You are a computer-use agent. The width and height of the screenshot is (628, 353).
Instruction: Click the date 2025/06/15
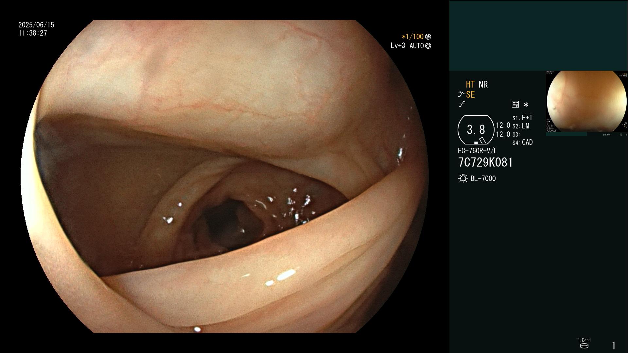36,25
